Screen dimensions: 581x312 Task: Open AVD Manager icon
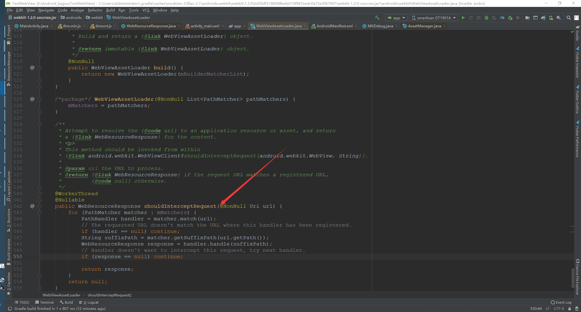[x=551, y=18]
